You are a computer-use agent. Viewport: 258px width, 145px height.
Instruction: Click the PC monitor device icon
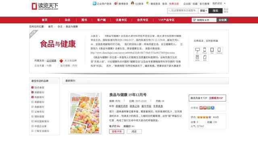197,50
